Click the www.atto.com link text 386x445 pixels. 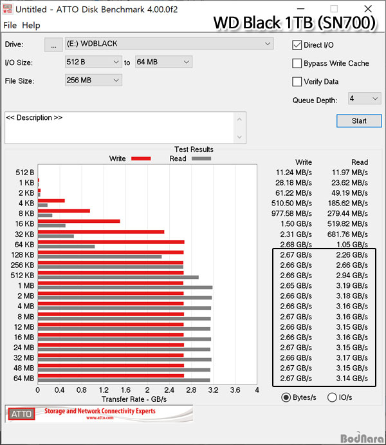click(100, 418)
